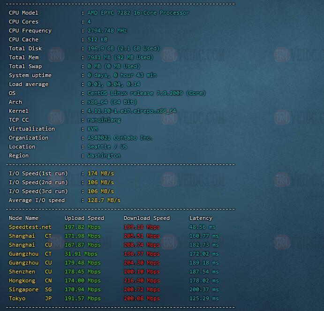Select the Hongkong download speed 216.90 Mbps
324x311 pixels.
(x=142, y=280)
